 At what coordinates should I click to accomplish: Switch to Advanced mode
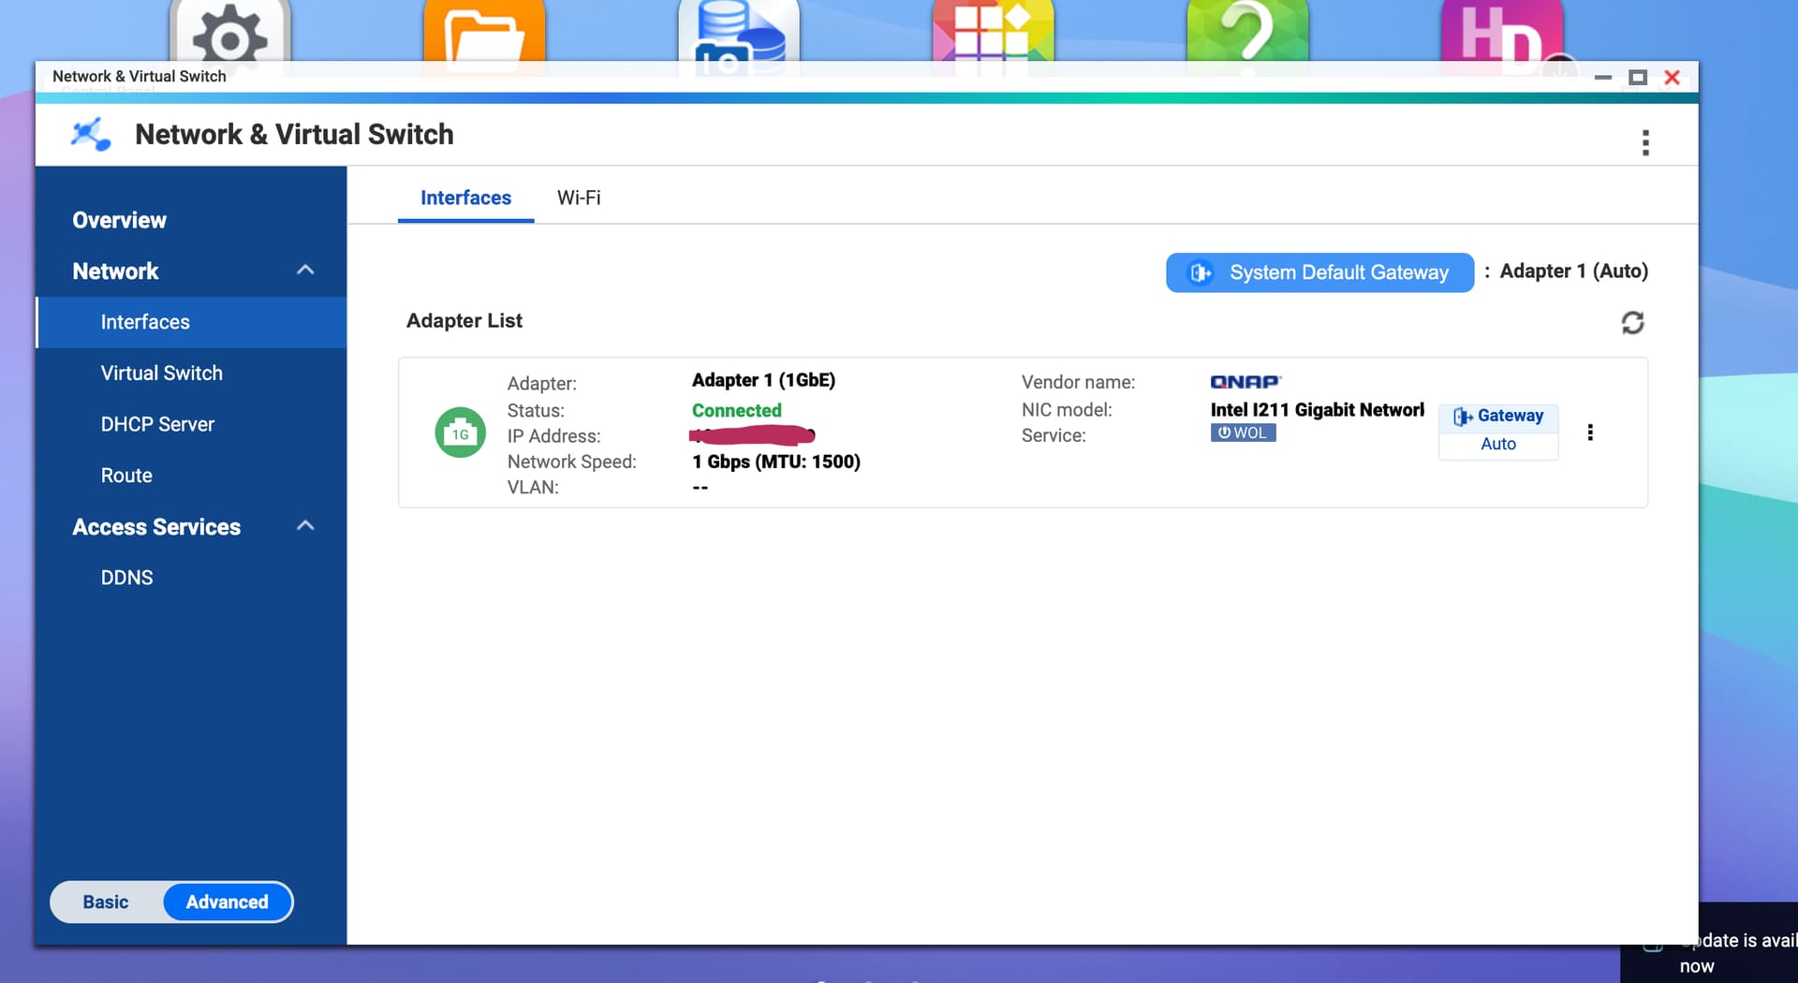(228, 902)
